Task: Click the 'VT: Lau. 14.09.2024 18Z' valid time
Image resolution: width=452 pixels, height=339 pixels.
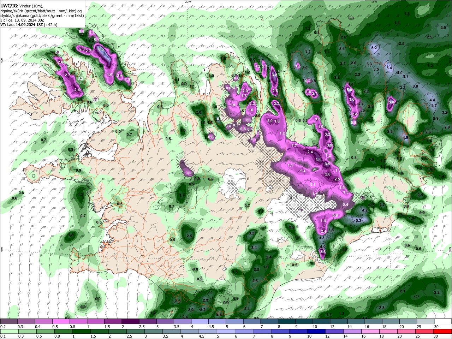Action: pos(22,25)
